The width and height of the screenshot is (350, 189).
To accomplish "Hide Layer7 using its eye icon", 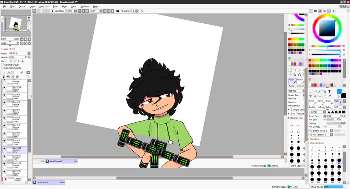I will click(4, 110).
